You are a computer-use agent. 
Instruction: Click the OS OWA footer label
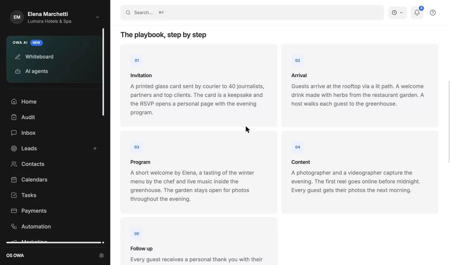pos(15,255)
